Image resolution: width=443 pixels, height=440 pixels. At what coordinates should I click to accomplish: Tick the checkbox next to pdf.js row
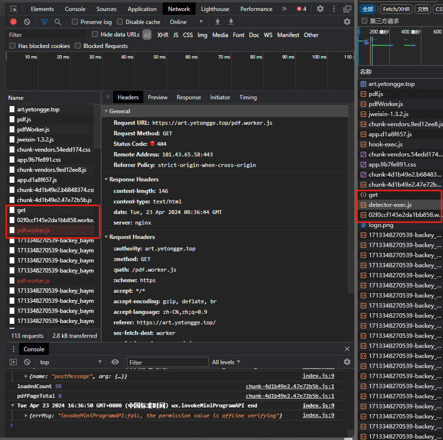[12, 119]
